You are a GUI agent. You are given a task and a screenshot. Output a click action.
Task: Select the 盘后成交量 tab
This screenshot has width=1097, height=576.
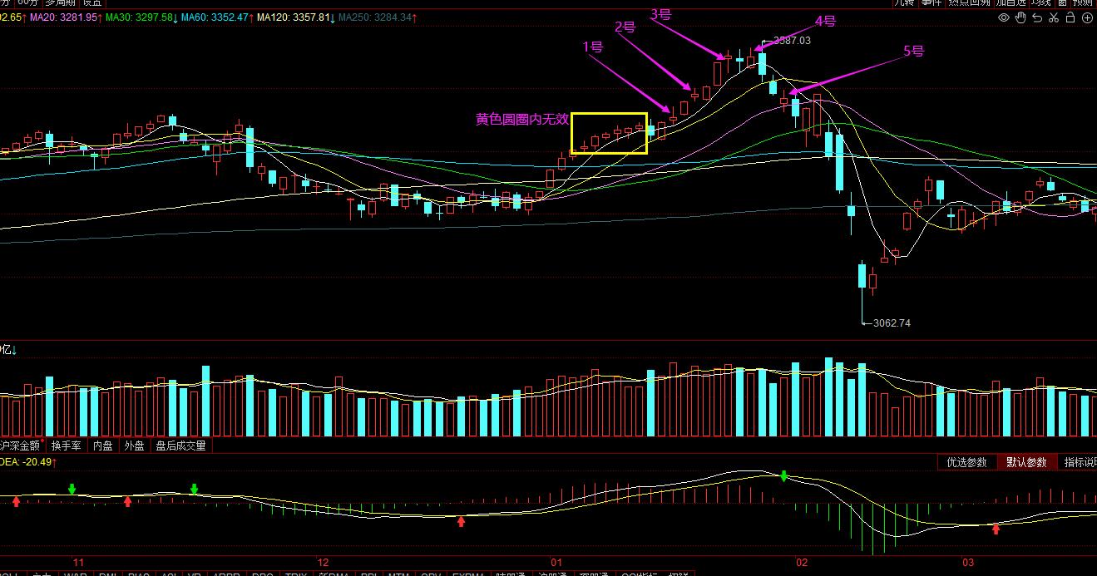point(180,446)
